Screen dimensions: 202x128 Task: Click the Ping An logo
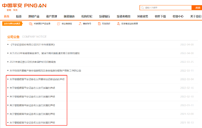coord(24,7)
